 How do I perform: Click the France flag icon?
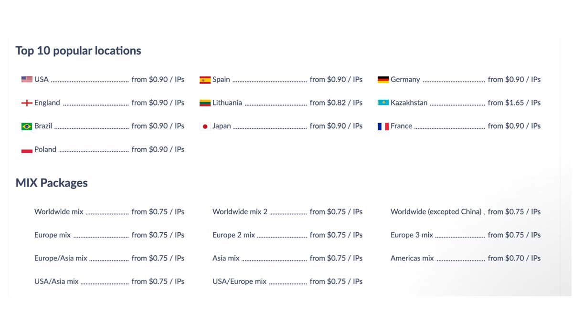pos(383,126)
